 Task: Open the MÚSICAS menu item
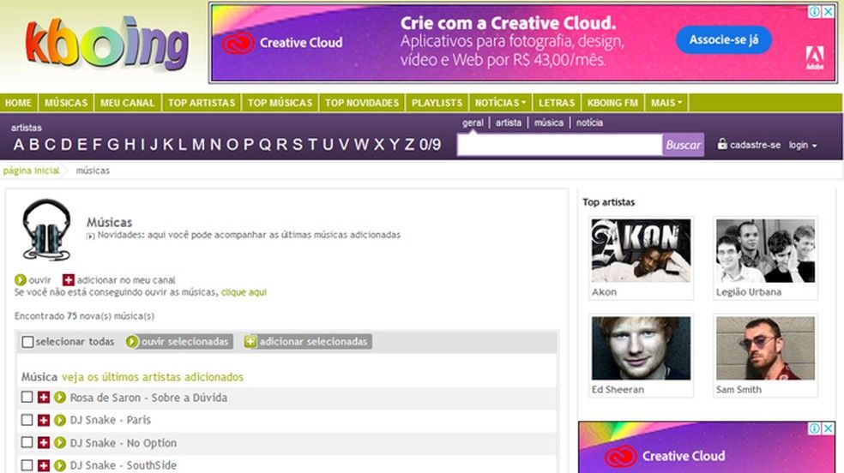pyautogui.click(x=66, y=103)
